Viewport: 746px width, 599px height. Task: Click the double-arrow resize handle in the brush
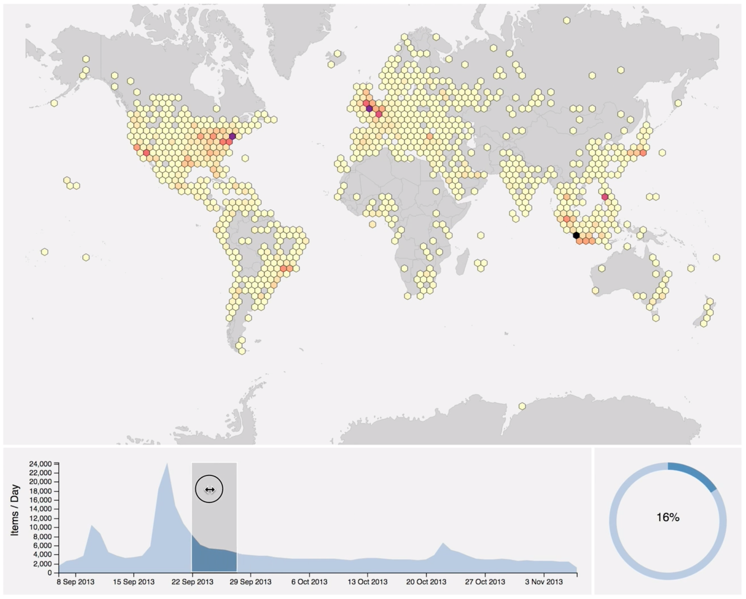[x=209, y=489]
